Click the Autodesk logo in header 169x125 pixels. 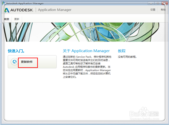pyautogui.click(x=19, y=10)
